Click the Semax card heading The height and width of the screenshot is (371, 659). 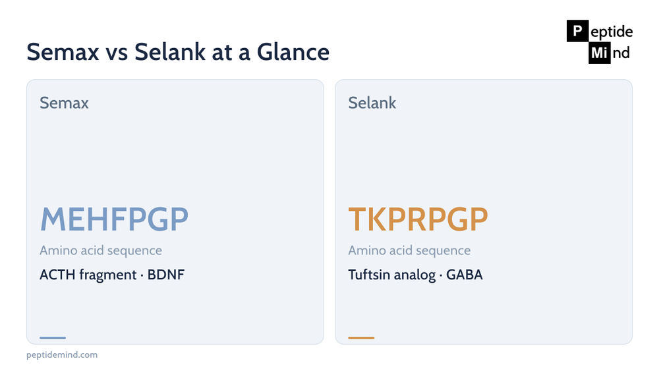(x=64, y=103)
